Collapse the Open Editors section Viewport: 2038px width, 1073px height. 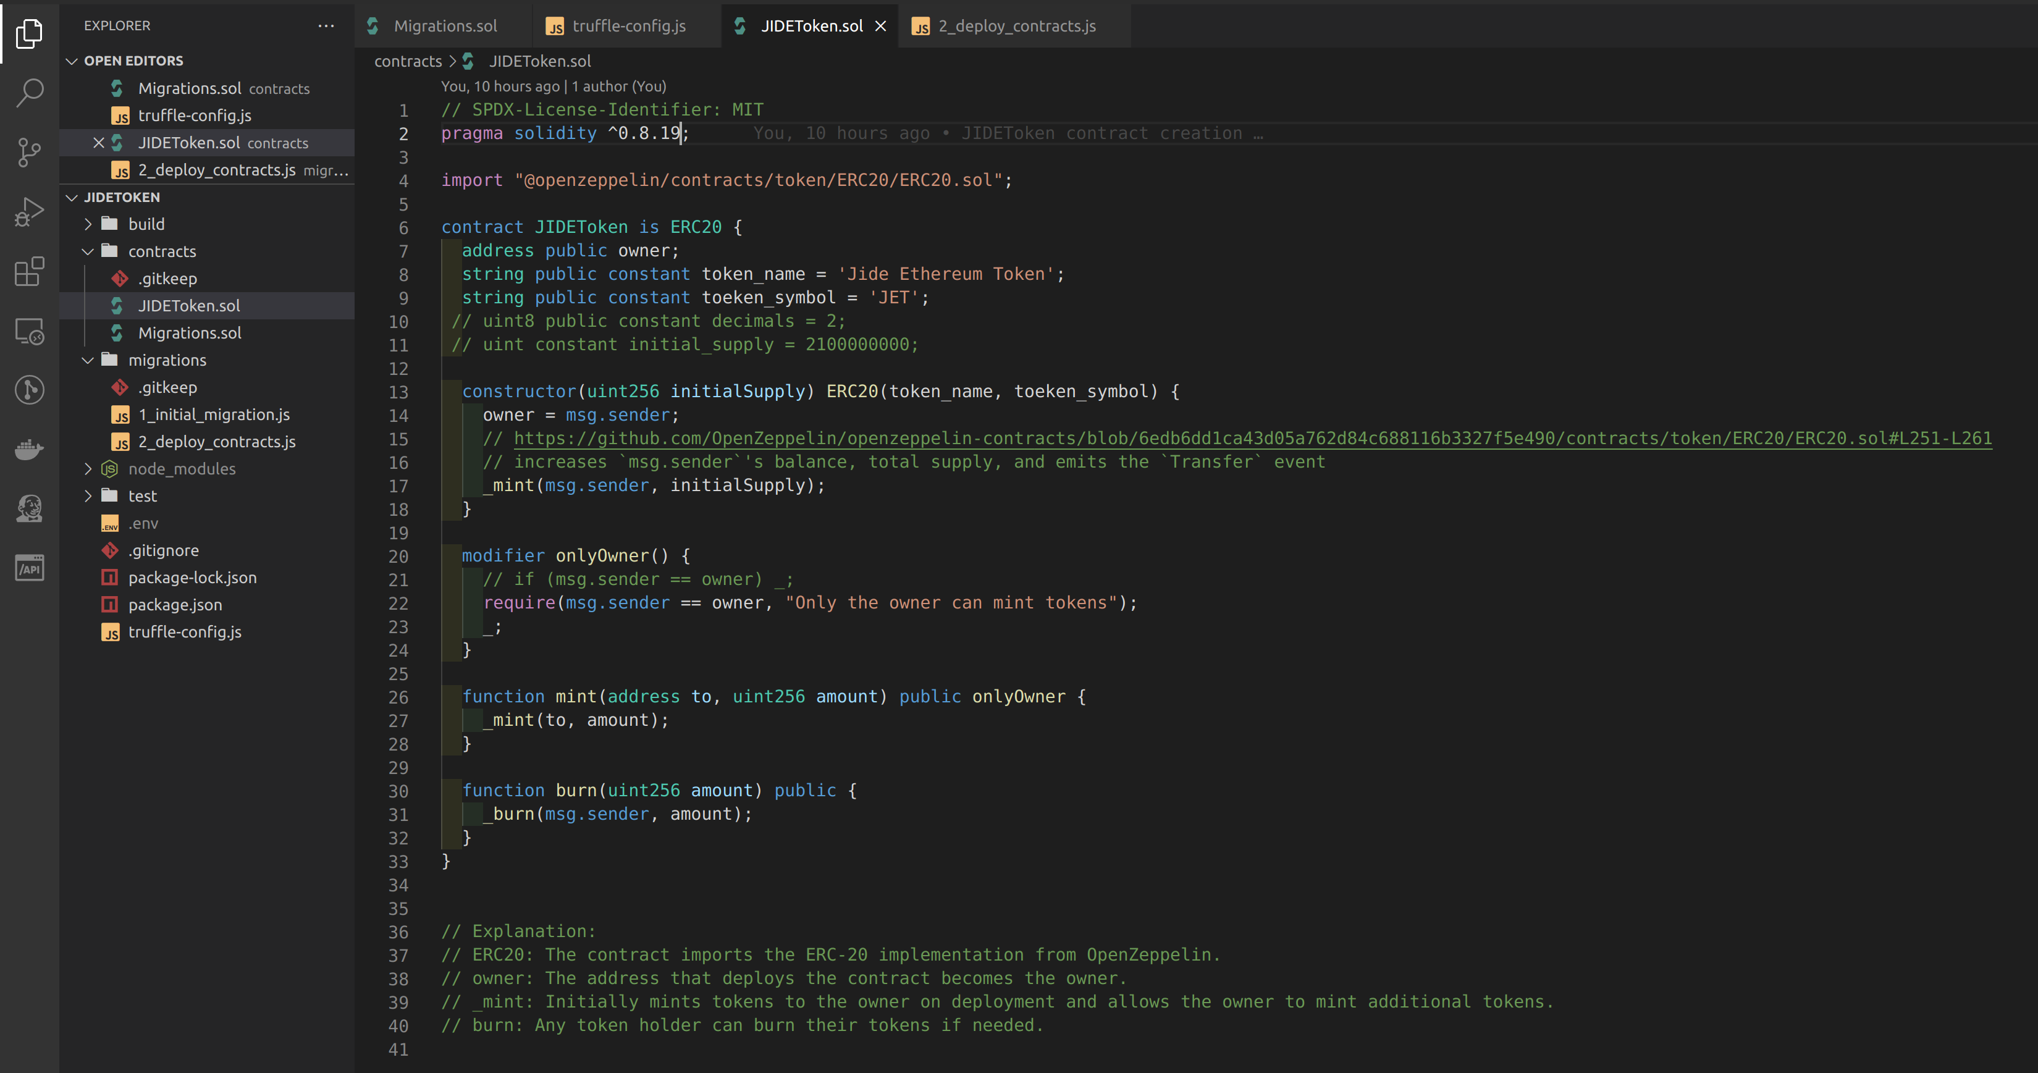(x=72, y=61)
